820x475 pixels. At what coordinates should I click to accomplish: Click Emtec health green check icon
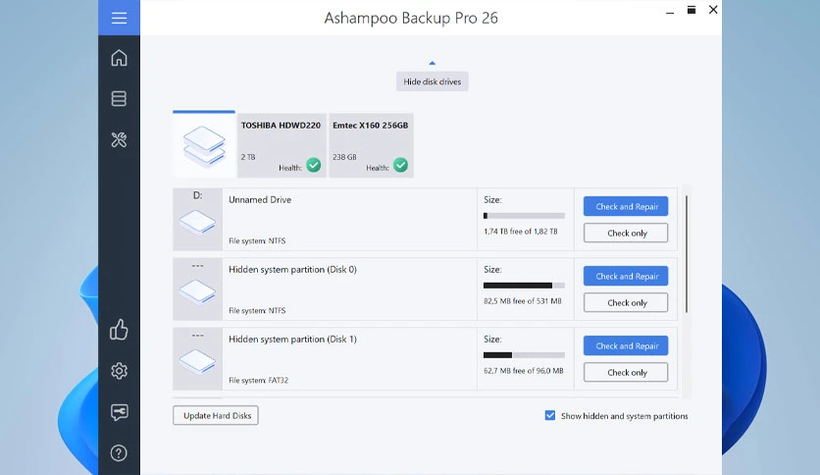click(x=400, y=165)
